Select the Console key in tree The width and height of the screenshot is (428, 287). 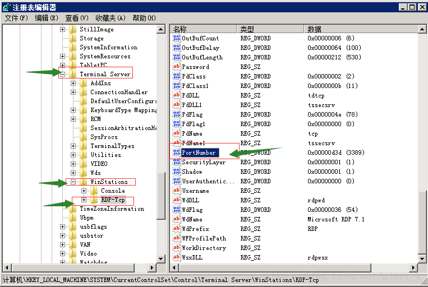[x=113, y=191]
